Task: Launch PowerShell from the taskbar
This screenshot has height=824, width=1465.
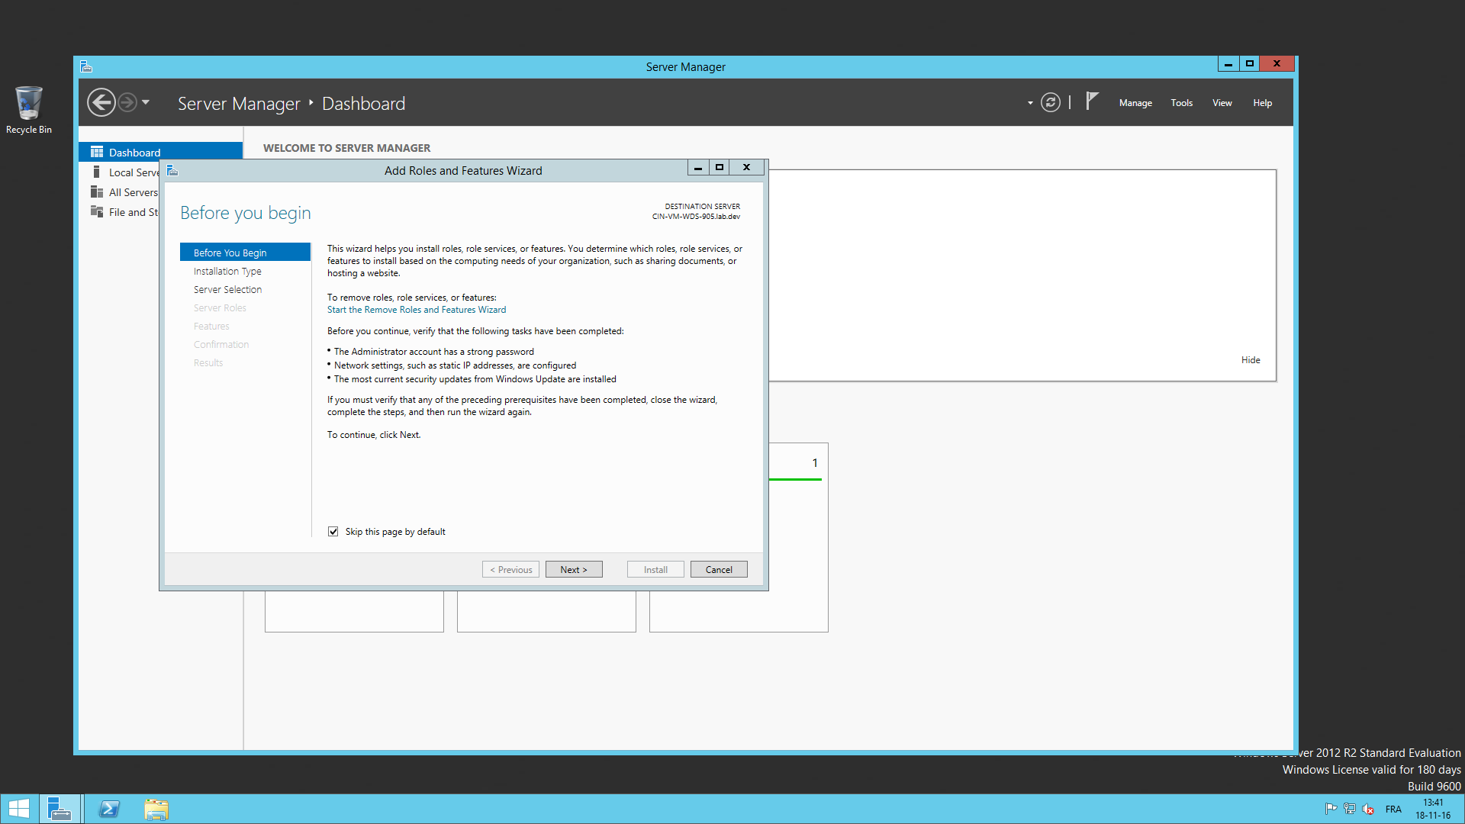Action: (109, 809)
